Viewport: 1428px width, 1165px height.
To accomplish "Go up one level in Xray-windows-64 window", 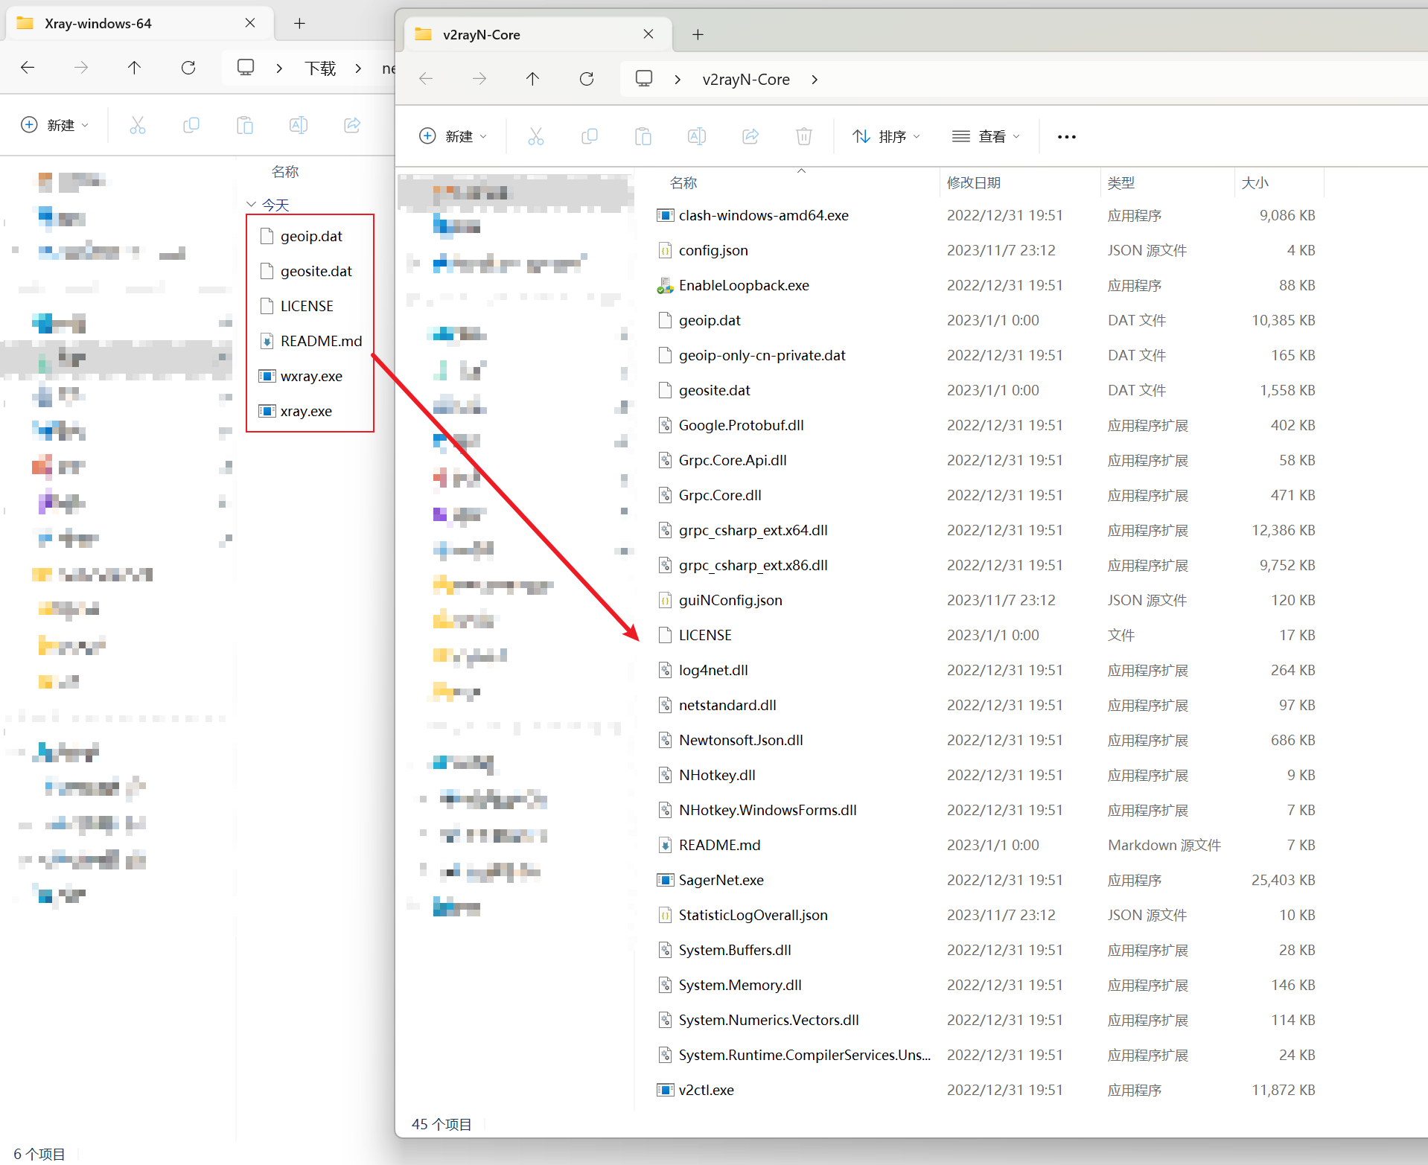I will pyautogui.click(x=135, y=68).
